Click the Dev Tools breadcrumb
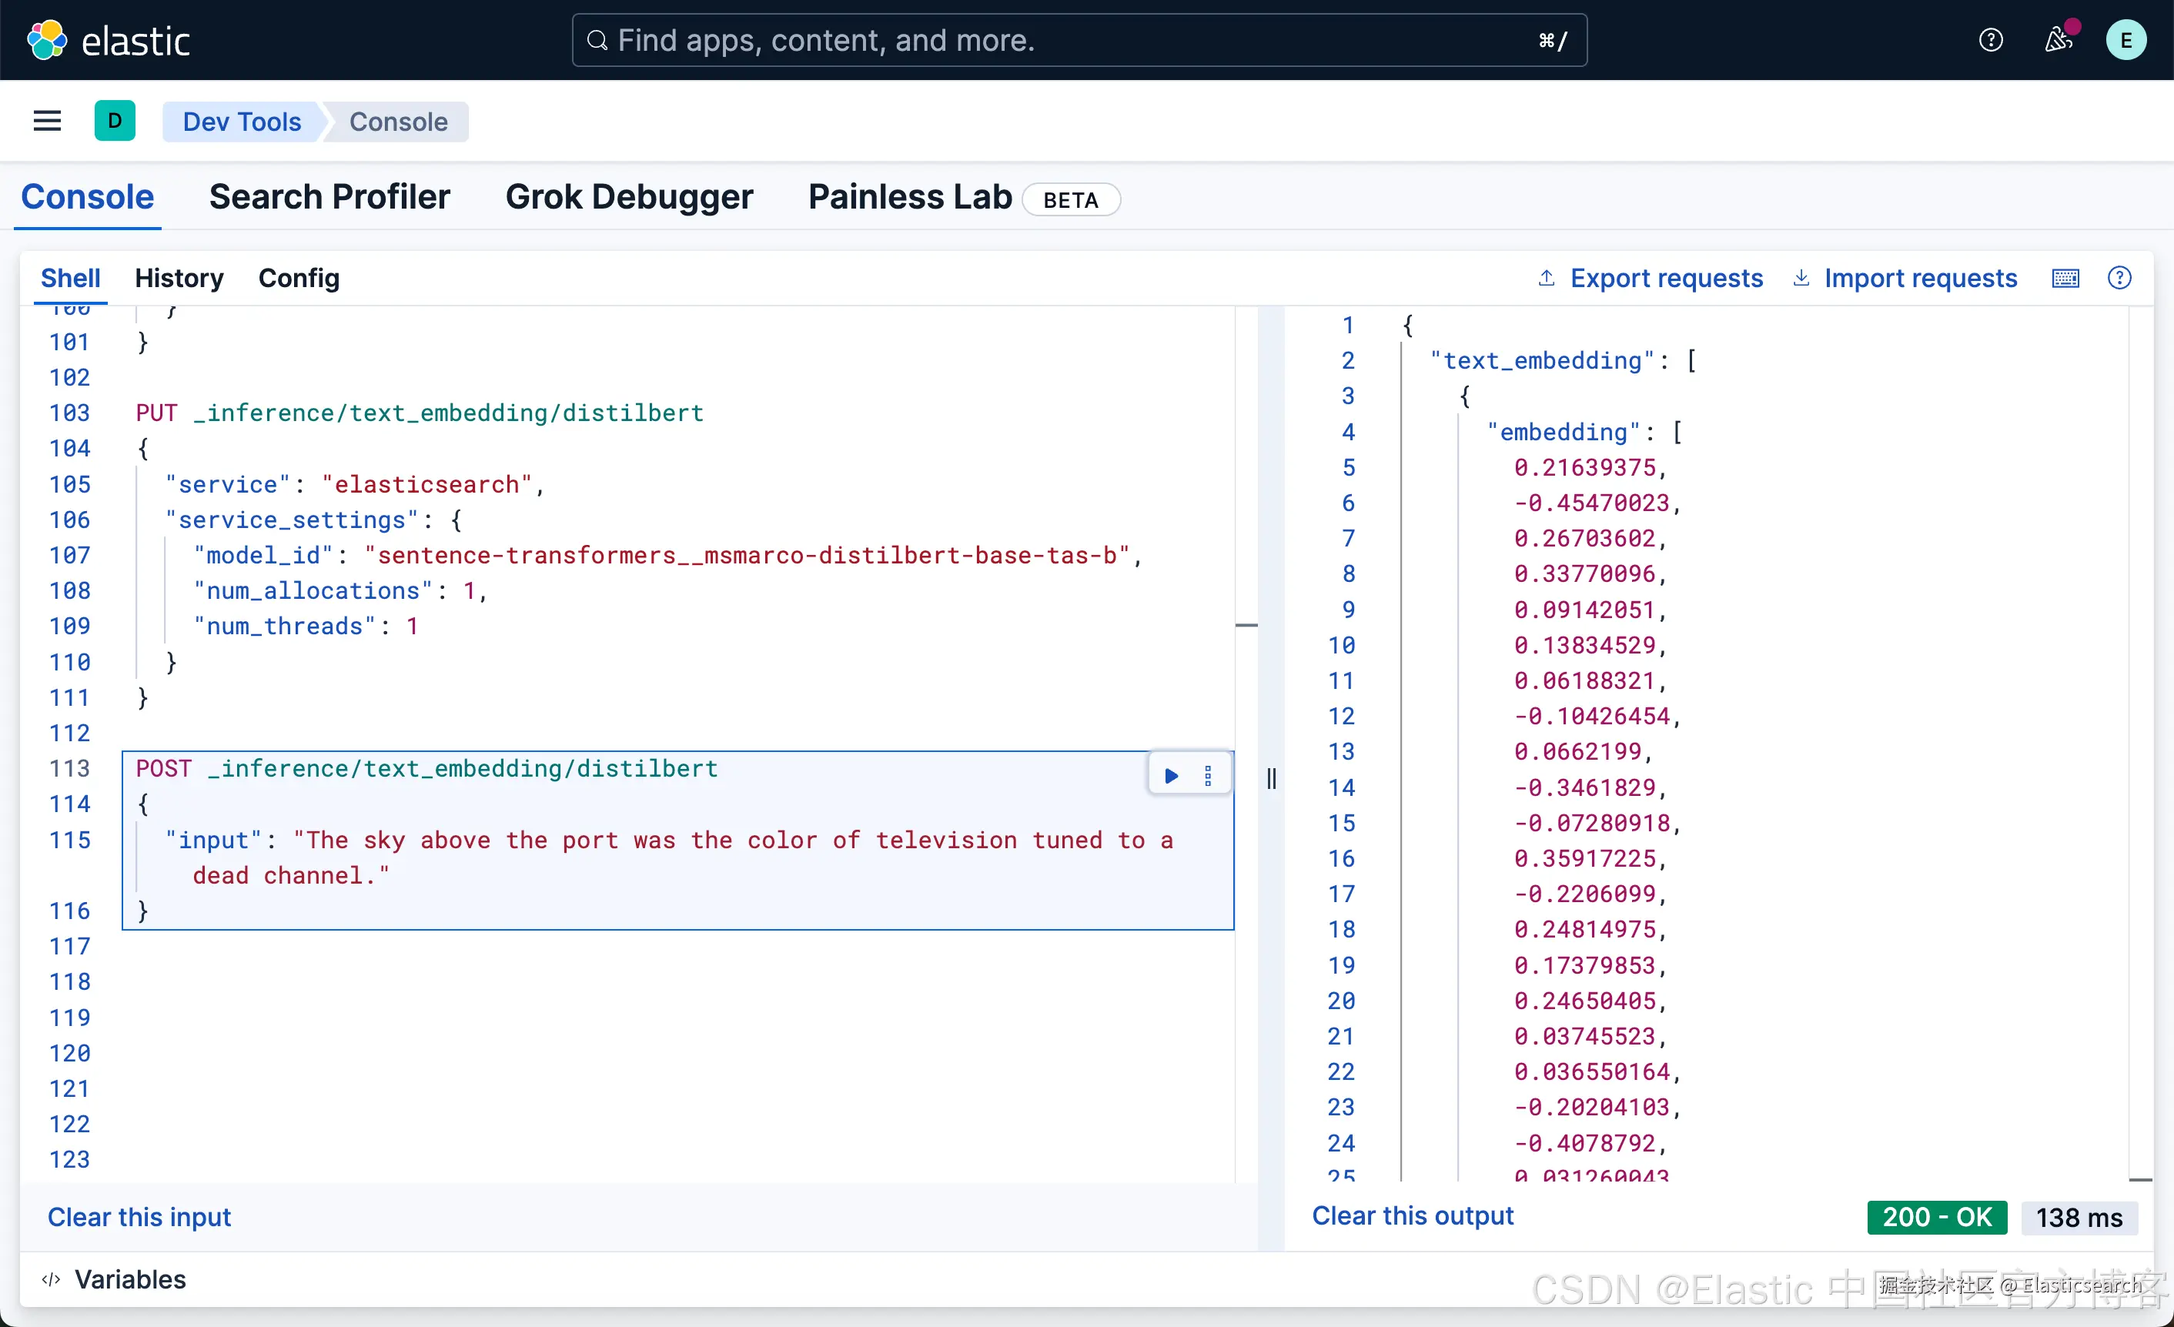The image size is (2174, 1327). pos(242,122)
